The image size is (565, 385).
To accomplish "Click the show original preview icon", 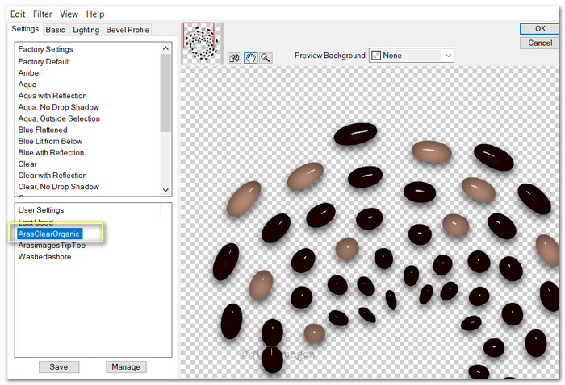I will coord(235,57).
